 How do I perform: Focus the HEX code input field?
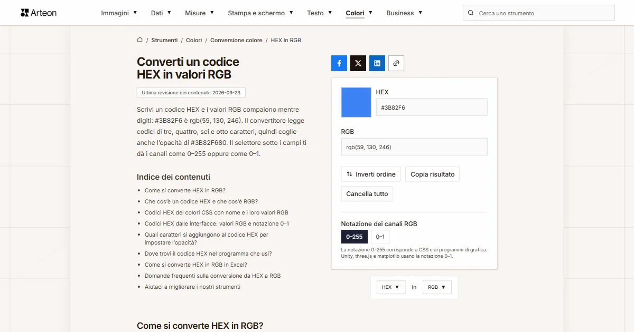pos(432,108)
